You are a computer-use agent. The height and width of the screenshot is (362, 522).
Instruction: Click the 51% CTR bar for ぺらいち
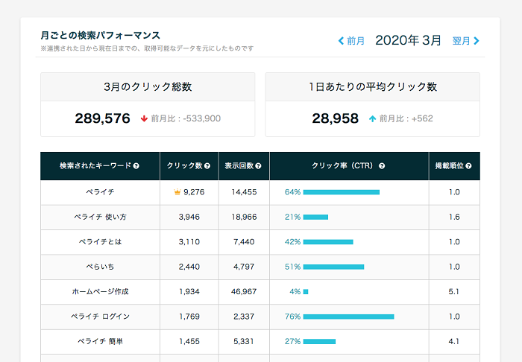(333, 267)
